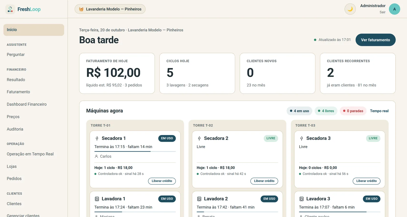The height and width of the screenshot is (217, 407).
Task: Click the LIVRE badge on Secadora 2
Action: point(271,138)
